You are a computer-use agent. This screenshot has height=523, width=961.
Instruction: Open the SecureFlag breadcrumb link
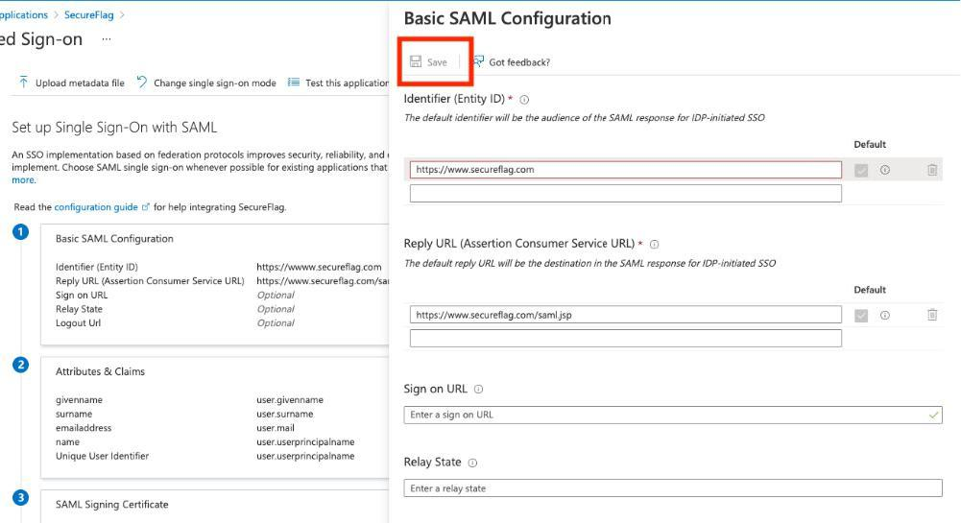click(89, 14)
